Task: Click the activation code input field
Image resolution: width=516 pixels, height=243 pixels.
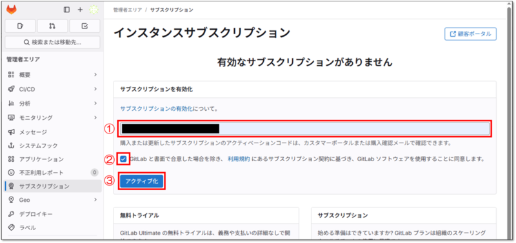Action: point(304,128)
